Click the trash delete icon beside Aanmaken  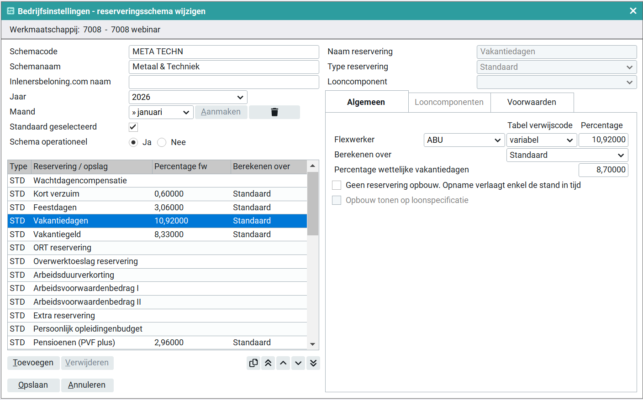point(274,112)
